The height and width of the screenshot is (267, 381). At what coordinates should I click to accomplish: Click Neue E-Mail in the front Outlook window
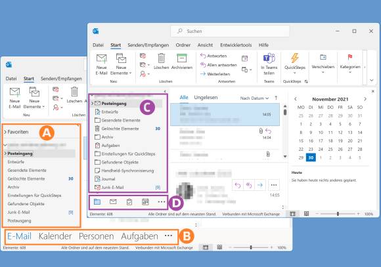[x=102, y=64]
